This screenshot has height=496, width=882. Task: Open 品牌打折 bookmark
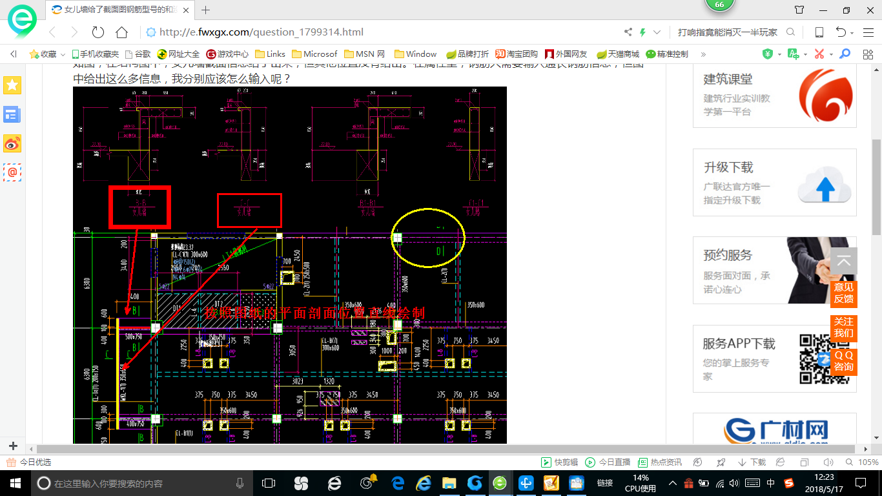point(467,54)
